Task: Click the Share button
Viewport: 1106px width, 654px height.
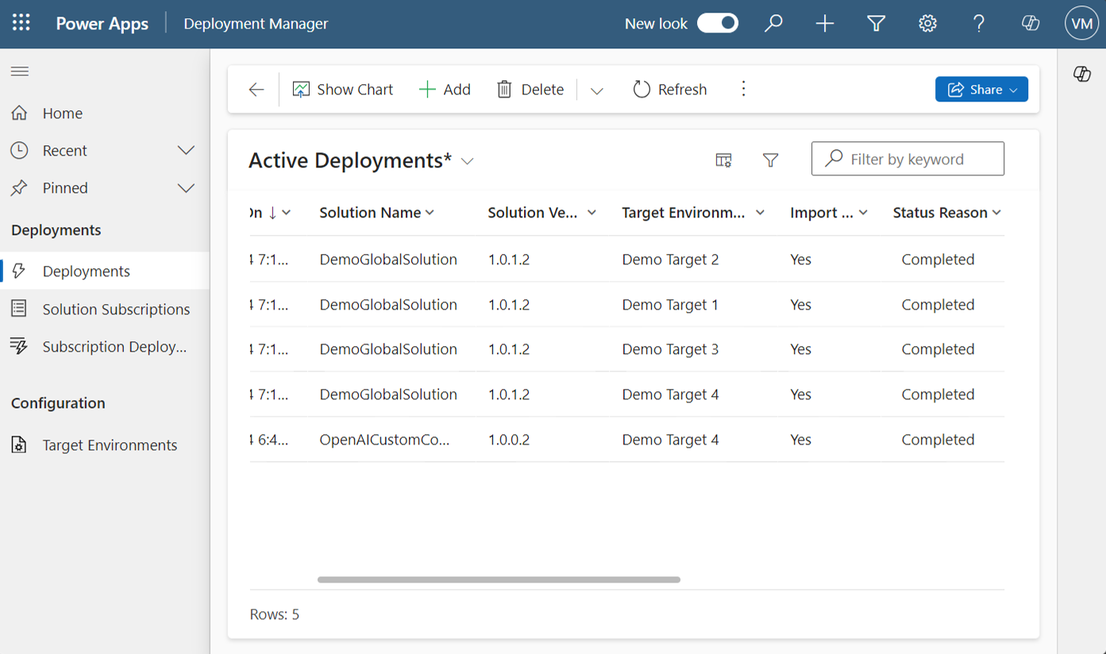Action: pyautogui.click(x=981, y=90)
